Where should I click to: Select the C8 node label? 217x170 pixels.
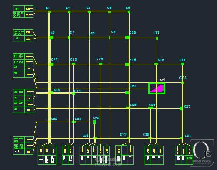click(x=93, y=34)
